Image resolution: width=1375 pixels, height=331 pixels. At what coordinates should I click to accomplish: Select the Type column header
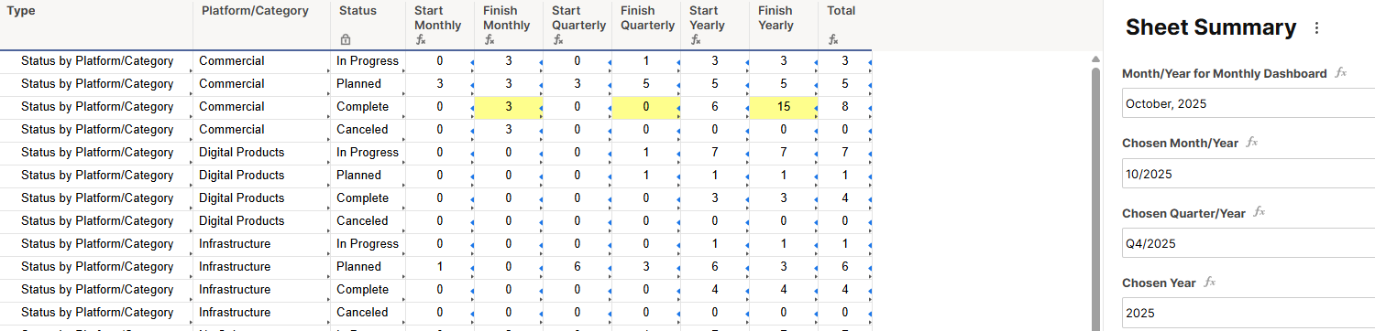pos(96,25)
